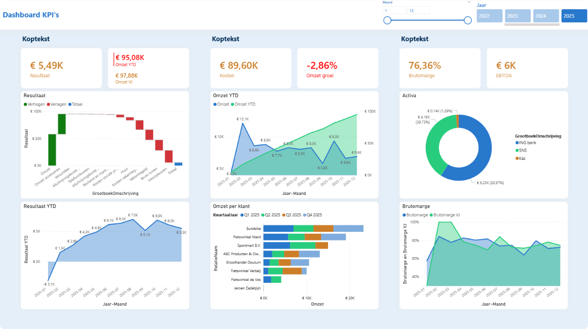Expand the Maand slicer chevron
This screenshot has width=588, height=329.
pos(469,2)
